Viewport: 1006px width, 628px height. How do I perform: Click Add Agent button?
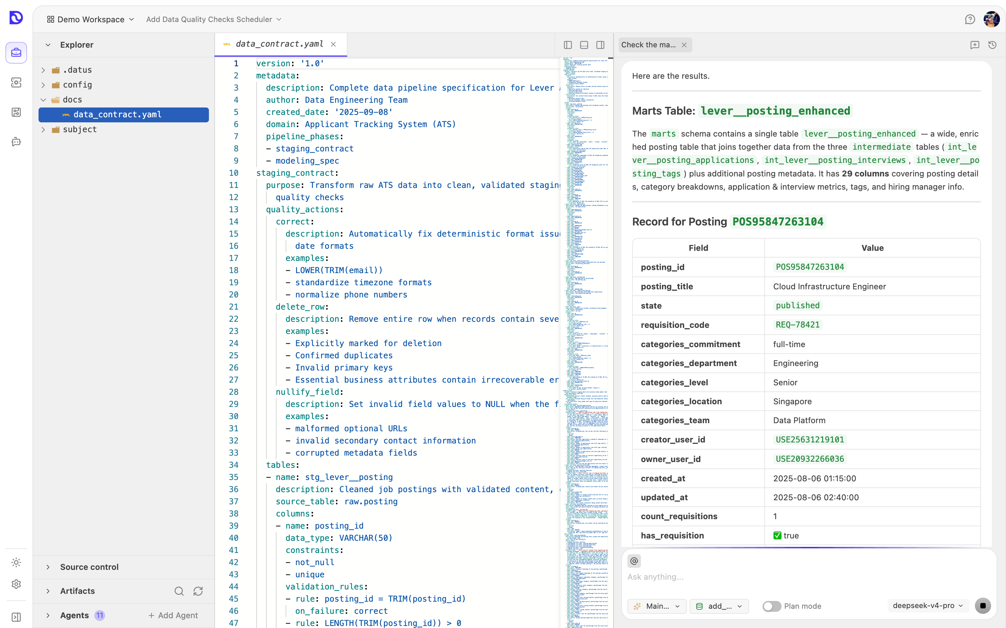[173, 615]
